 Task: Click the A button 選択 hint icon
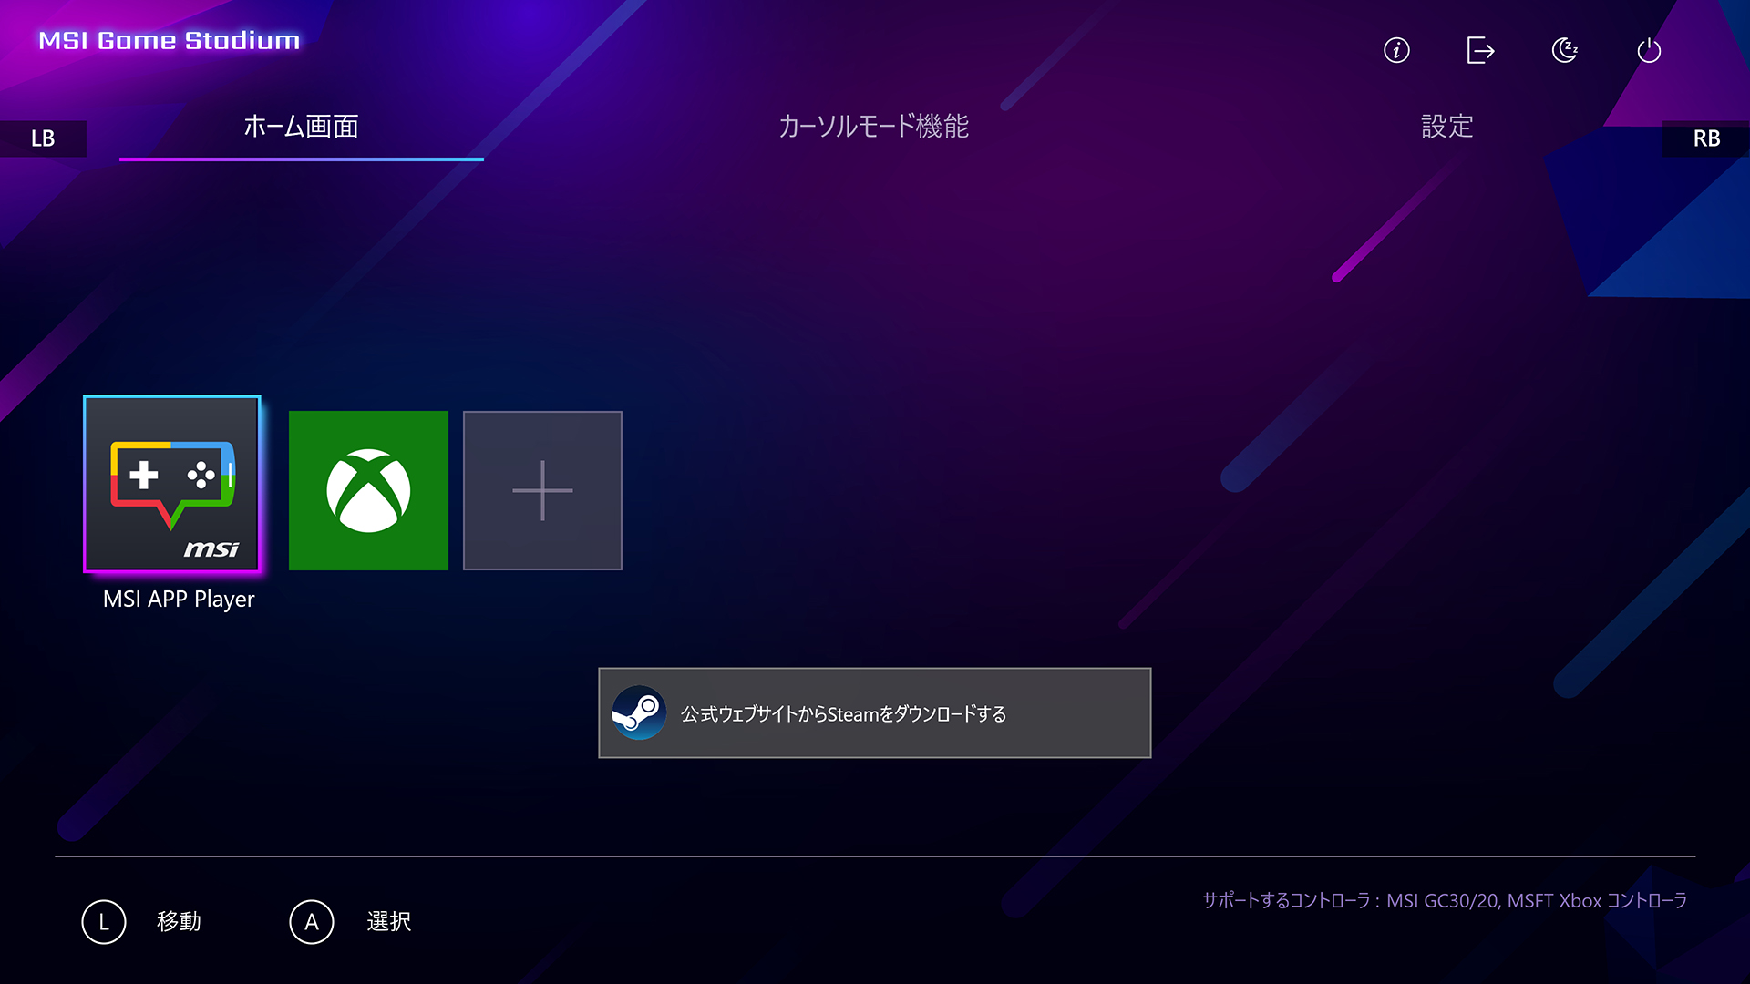312,922
